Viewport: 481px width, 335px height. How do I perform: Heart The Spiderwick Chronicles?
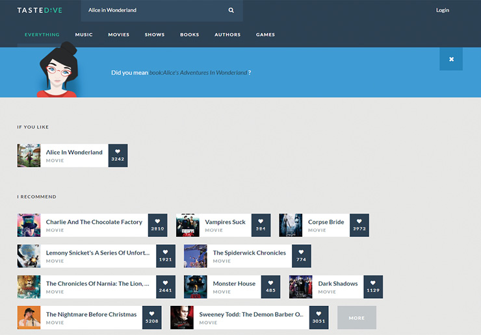(x=301, y=252)
